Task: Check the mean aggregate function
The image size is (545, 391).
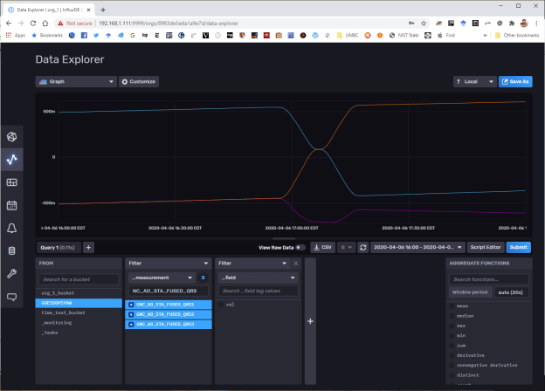Action: (452, 306)
